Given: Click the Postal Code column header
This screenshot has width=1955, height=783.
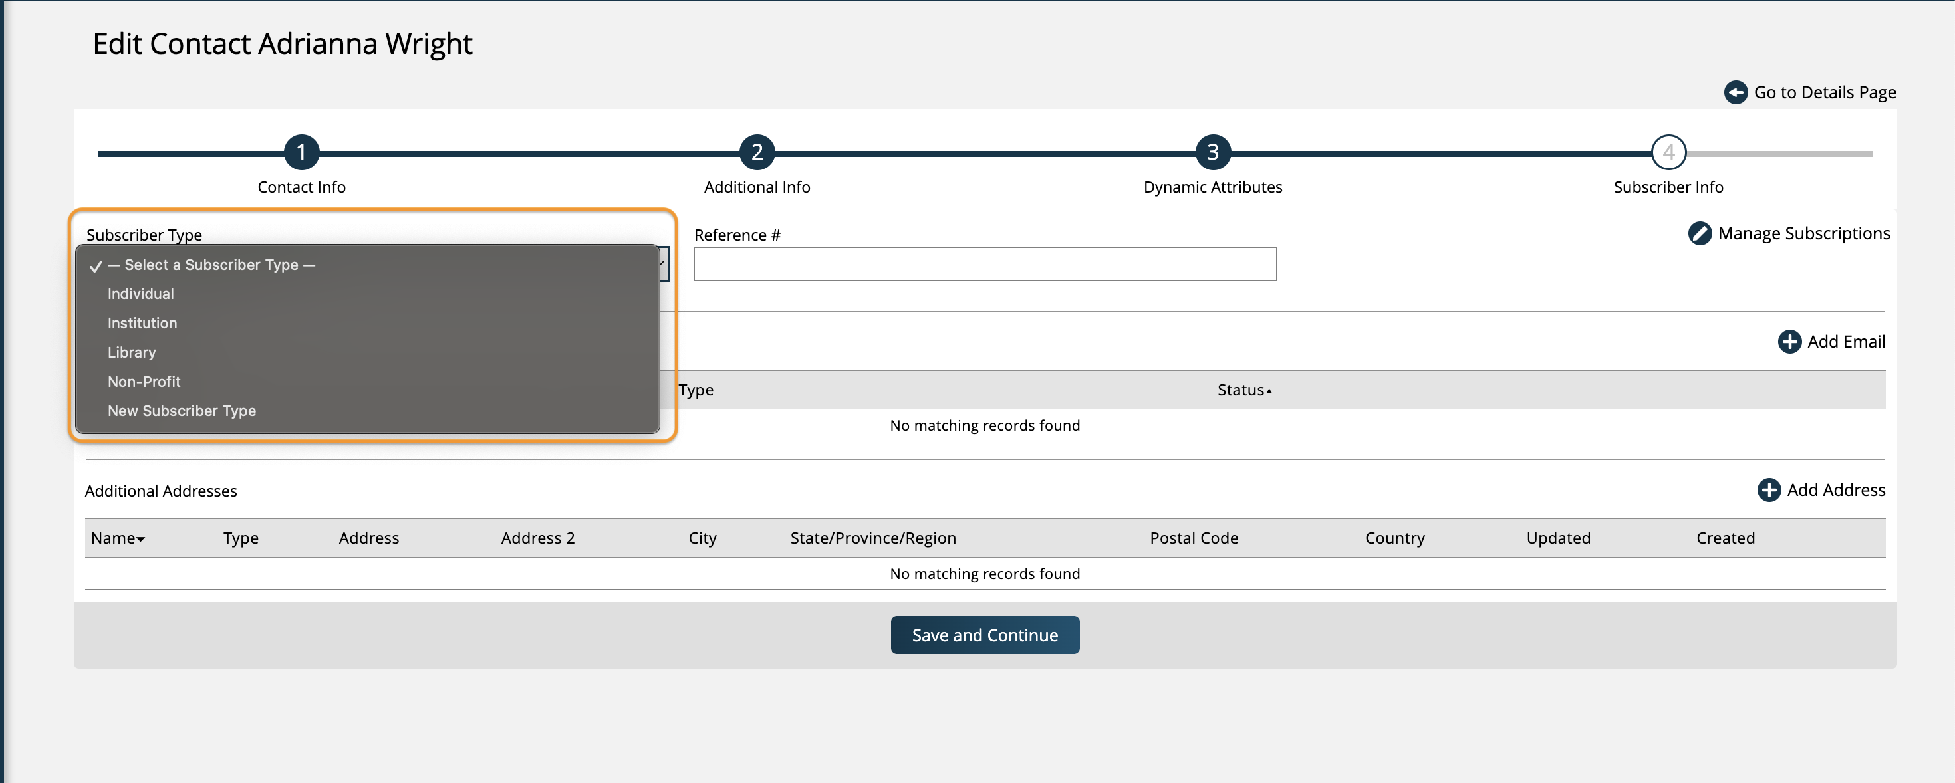Looking at the screenshot, I should click(x=1193, y=538).
